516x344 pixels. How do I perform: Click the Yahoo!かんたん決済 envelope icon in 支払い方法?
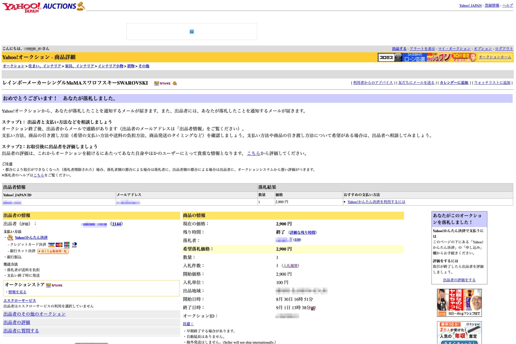[x=10, y=237]
